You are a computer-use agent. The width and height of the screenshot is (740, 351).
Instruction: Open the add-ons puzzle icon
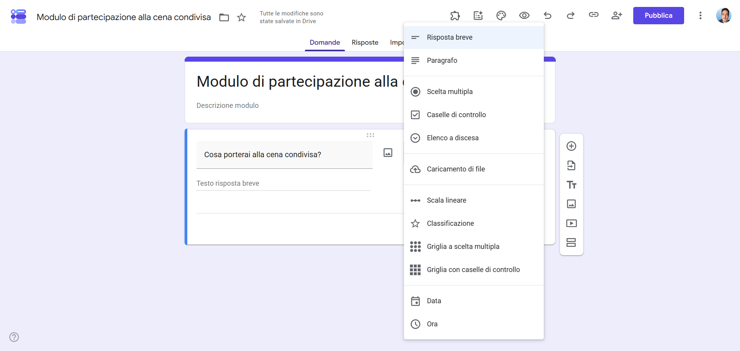455,15
